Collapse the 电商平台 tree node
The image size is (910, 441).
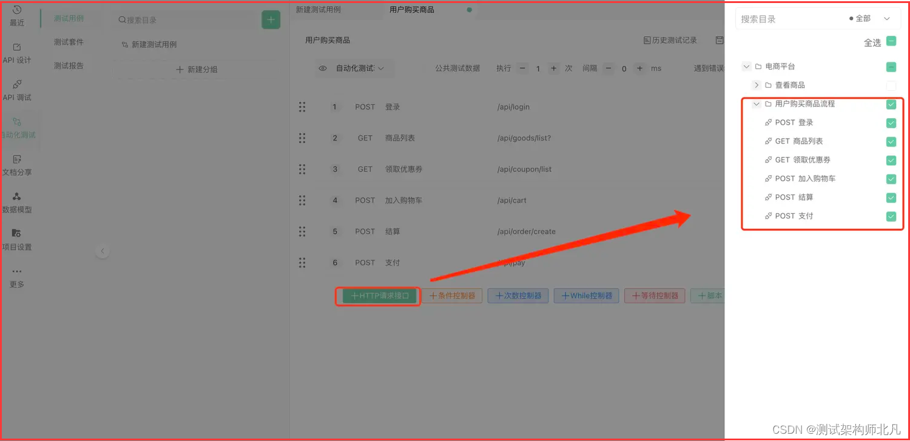click(x=747, y=67)
